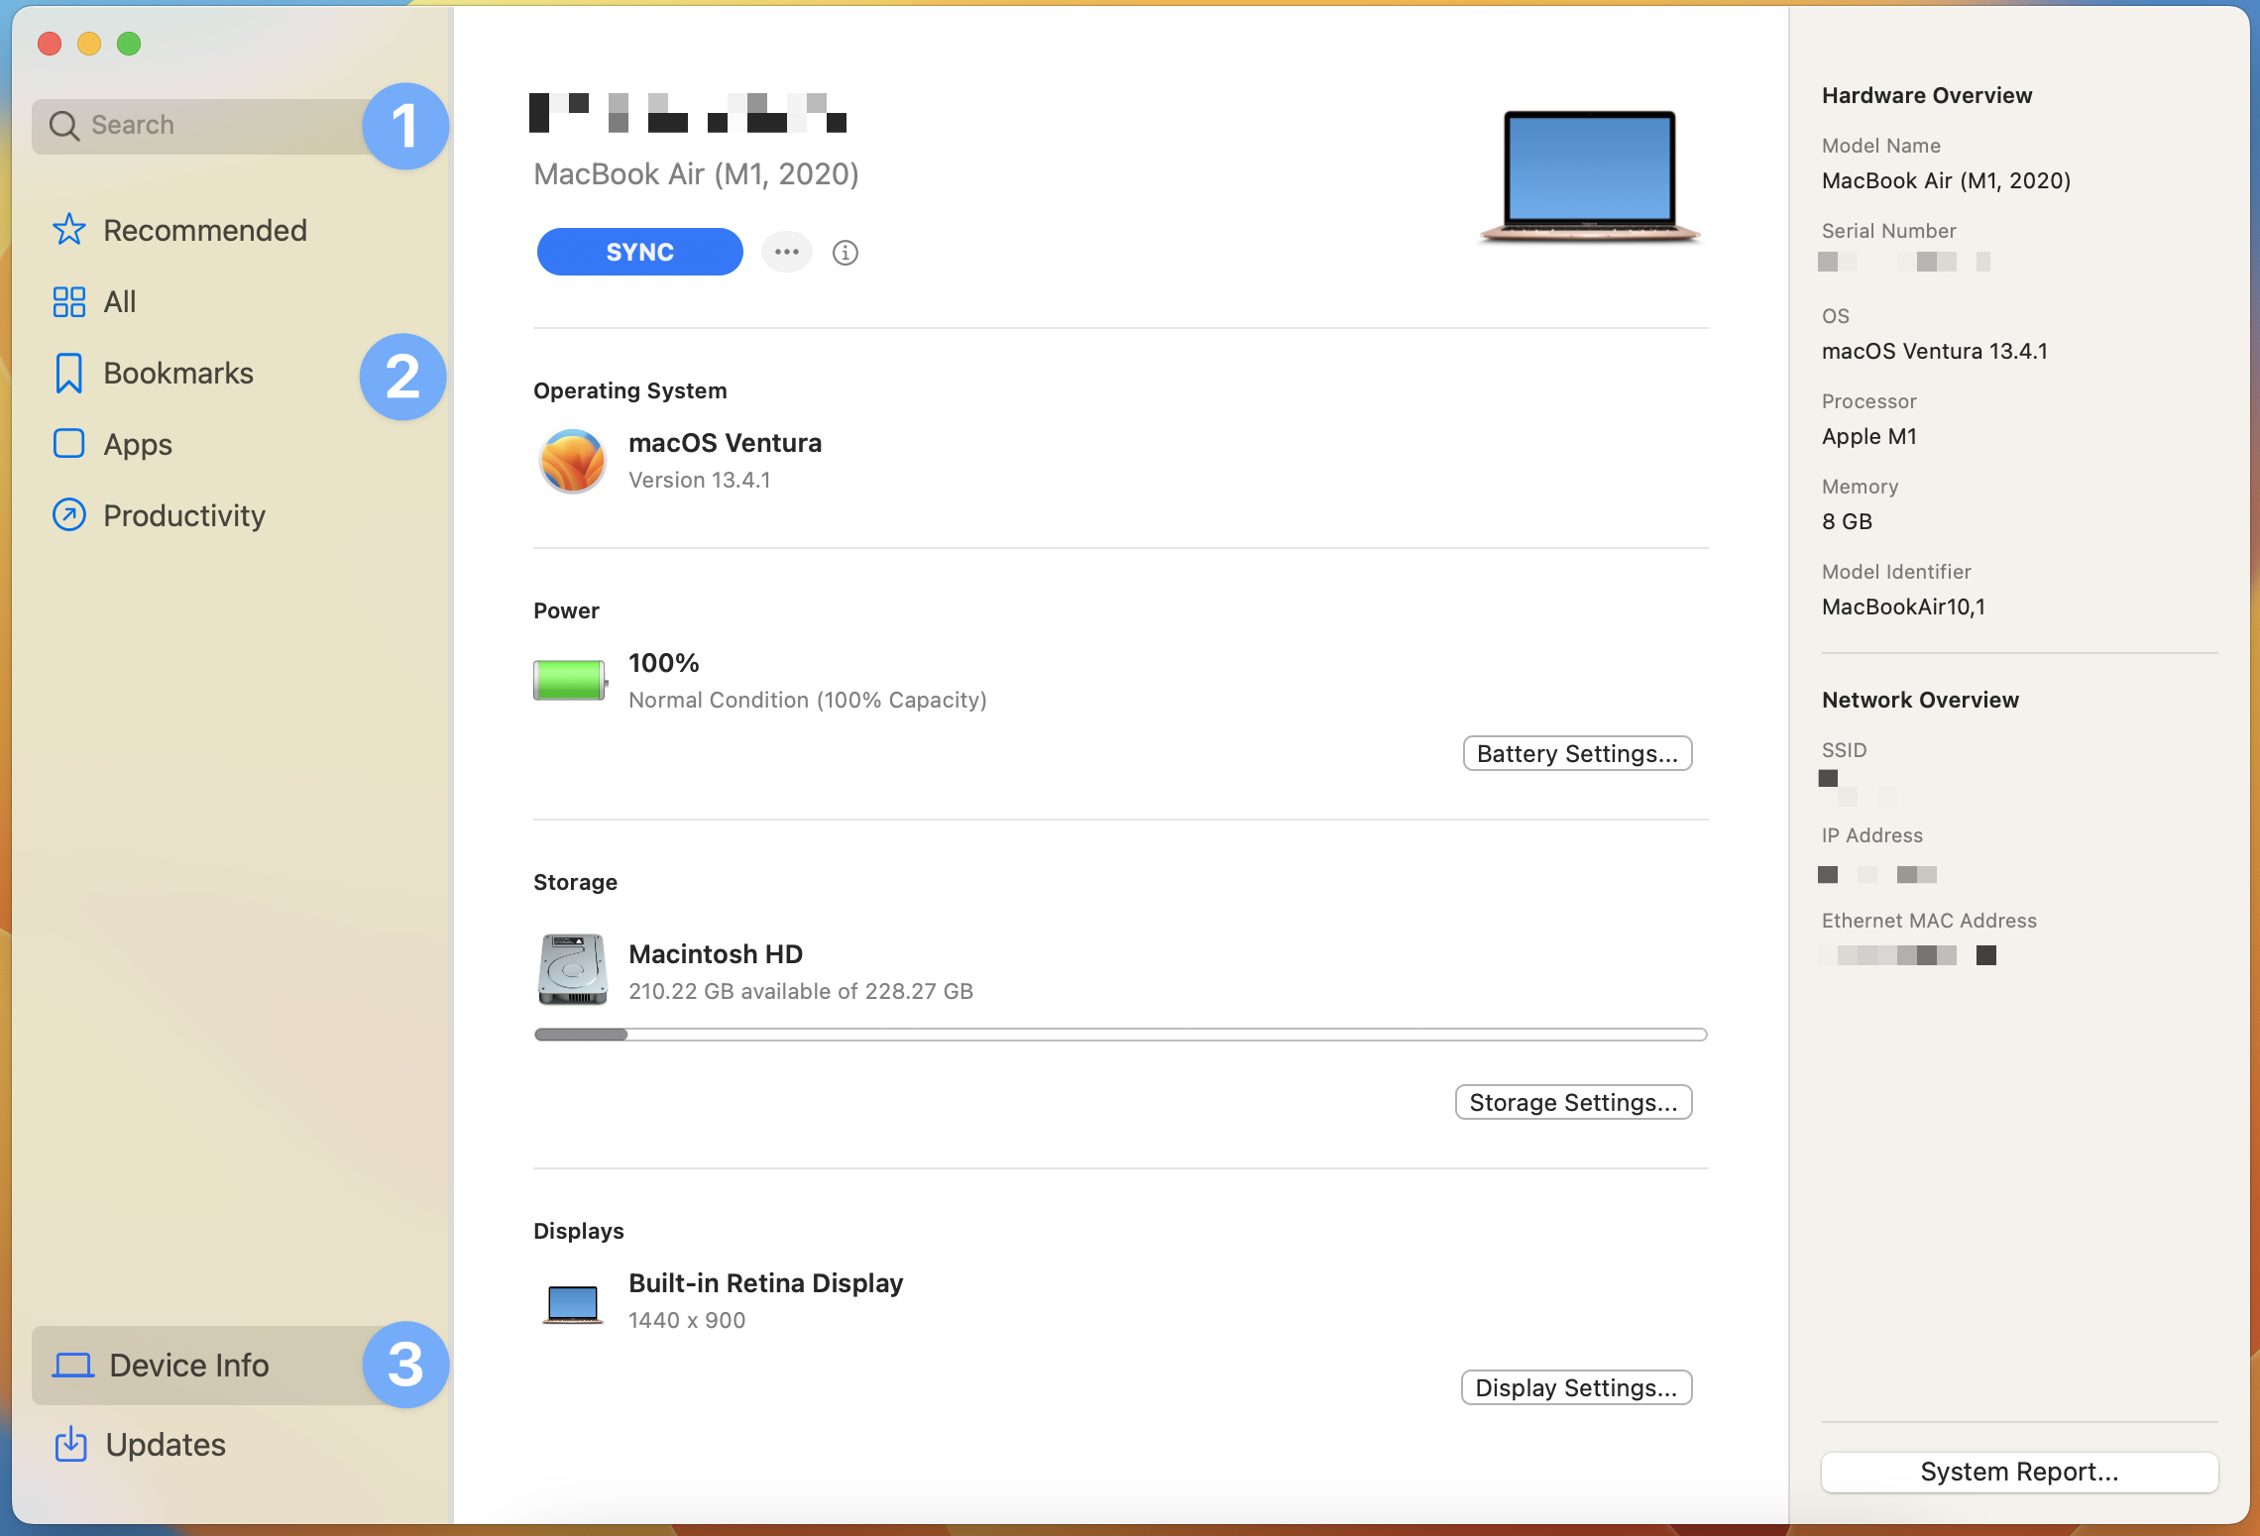This screenshot has width=2260, height=1536.
Task: Click the Recommended star icon
Action: click(68, 230)
